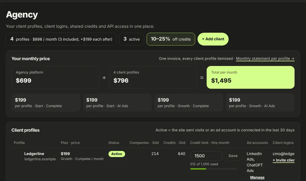
Task: Click the Ledgerline $199 plan price
Action: (65, 153)
